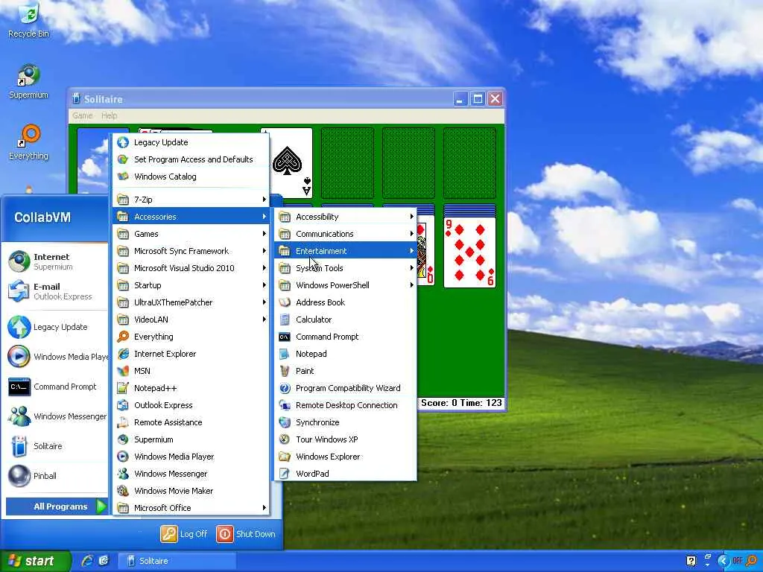Viewport: 763px width, 572px height.
Task: Expand the Communications submenu
Action: click(x=346, y=233)
